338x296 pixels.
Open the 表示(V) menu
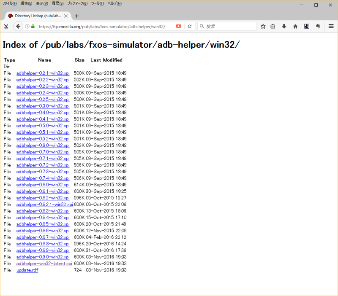click(42, 3)
